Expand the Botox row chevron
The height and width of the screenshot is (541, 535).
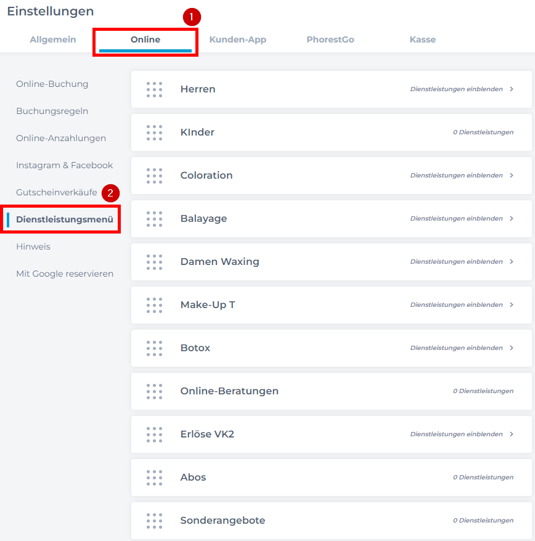[512, 348]
